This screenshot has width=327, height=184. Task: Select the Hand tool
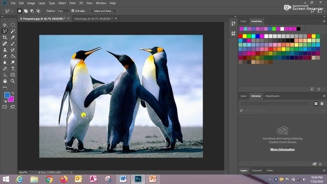pos(5,81)
